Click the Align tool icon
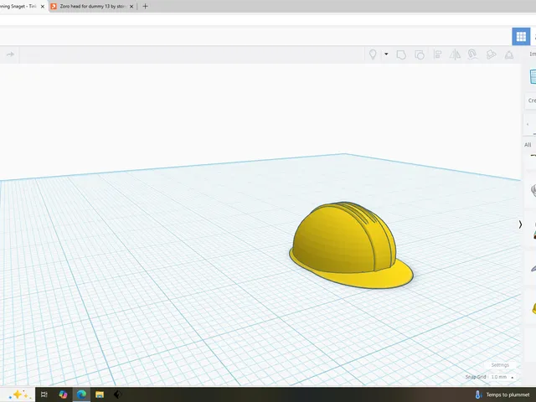Viewport: 536px width, 402px height. tap(437, 54)
